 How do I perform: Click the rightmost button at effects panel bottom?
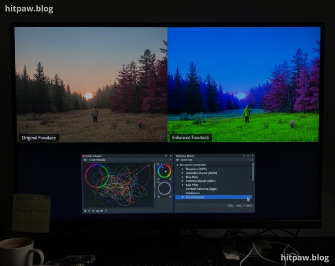[x=248, y=206]
